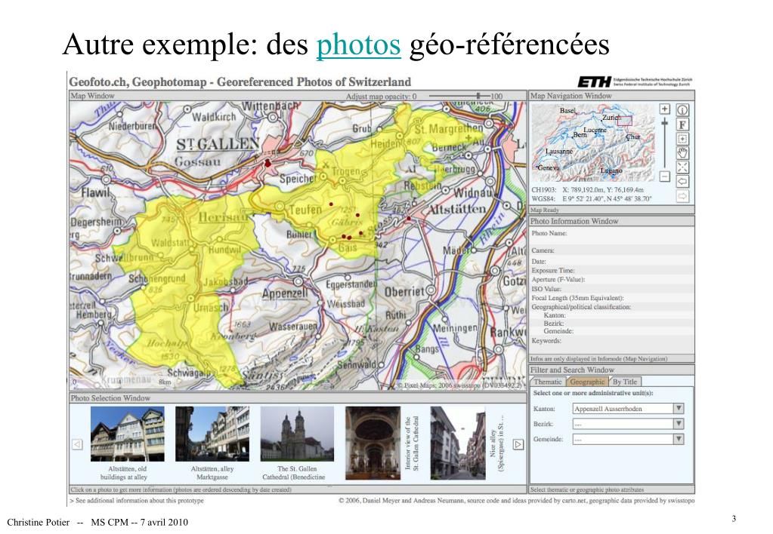This screenshot has height=534, width=773.
Task: Click the red photo marker near Altstätten
Action: (409, 219)
